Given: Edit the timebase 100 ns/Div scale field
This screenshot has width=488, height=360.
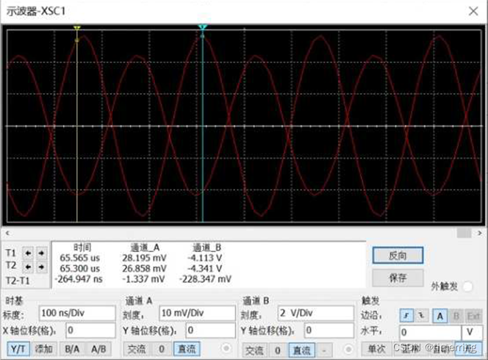Looking at the screenshot, I should tap(77, 313).
